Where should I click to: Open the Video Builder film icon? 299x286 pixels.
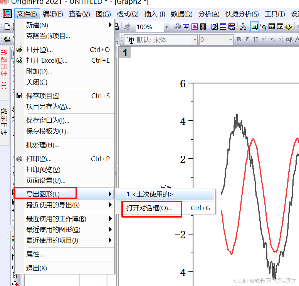click(203, 27)
